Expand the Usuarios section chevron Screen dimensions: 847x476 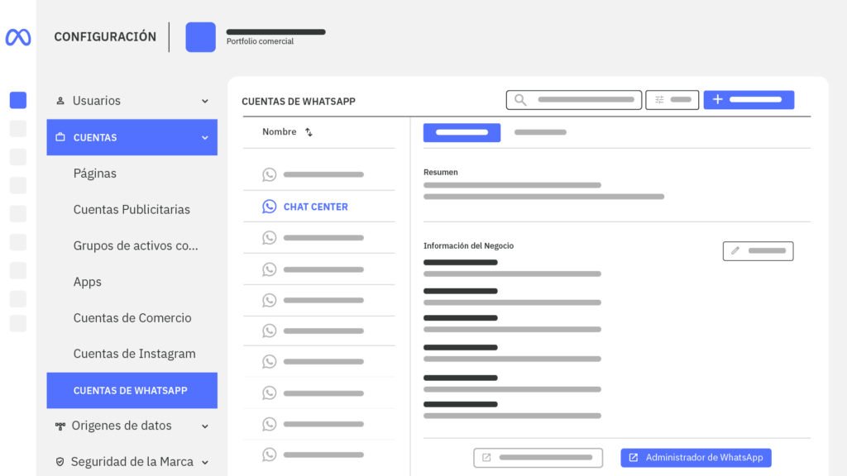(x=205, y=101)
